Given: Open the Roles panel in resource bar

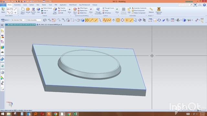Looking at the screenshot, I should coord(2,83).
